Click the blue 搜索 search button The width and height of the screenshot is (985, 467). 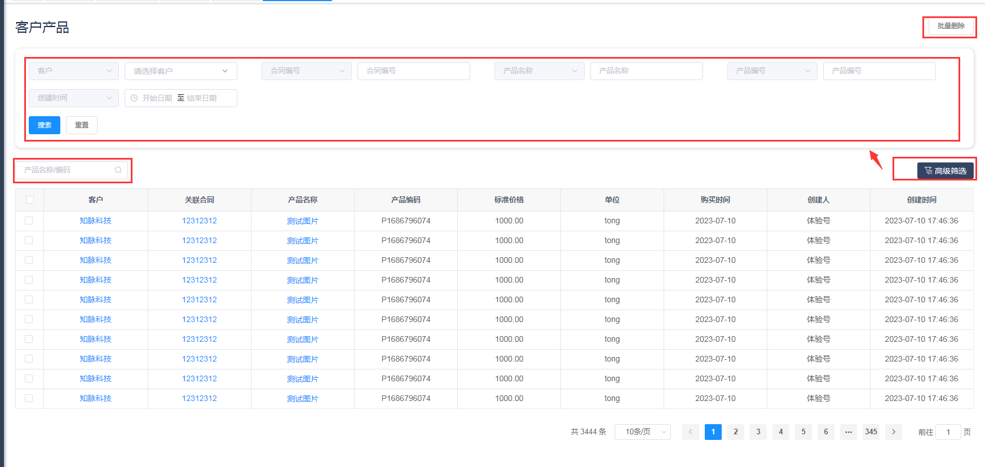[45, 125]
